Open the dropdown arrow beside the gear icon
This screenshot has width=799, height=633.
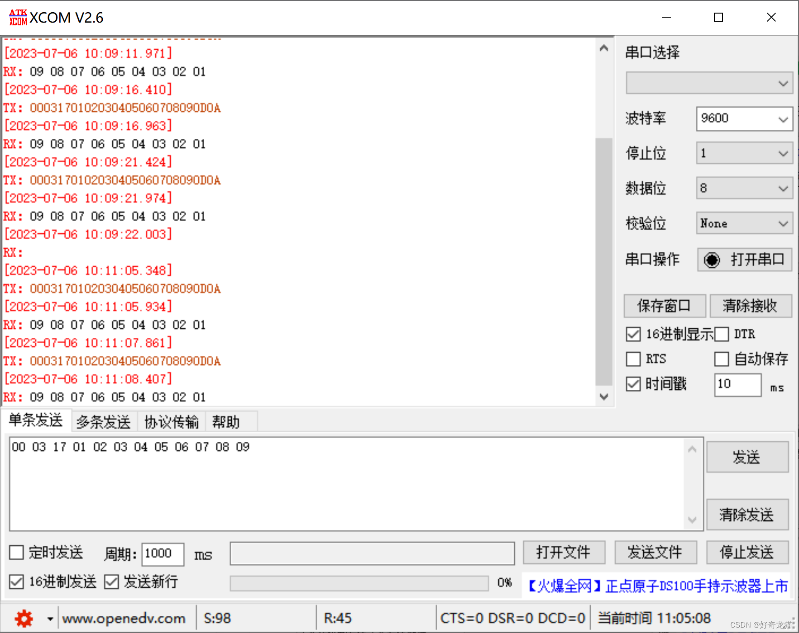[x=50, y=619]
